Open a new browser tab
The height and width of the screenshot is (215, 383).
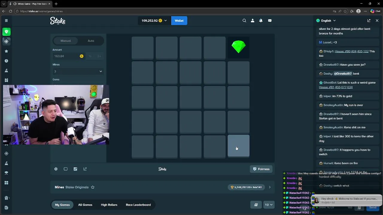[56, 4]
